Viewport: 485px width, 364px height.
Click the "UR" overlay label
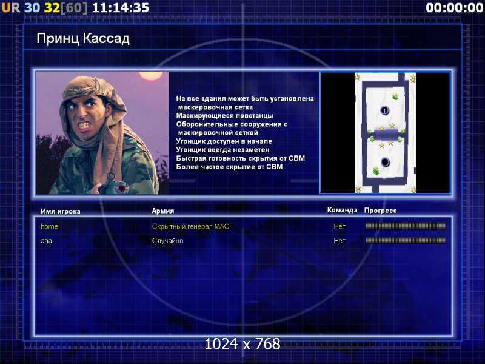point(11,8)
